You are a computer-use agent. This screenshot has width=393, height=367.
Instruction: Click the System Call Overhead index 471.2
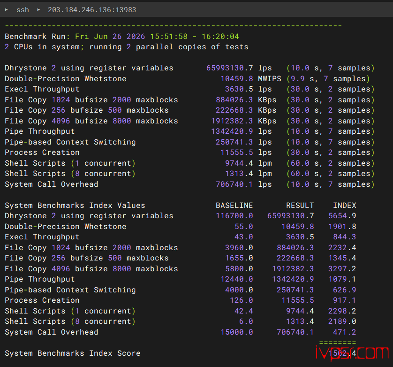click(x=344, y=332)
